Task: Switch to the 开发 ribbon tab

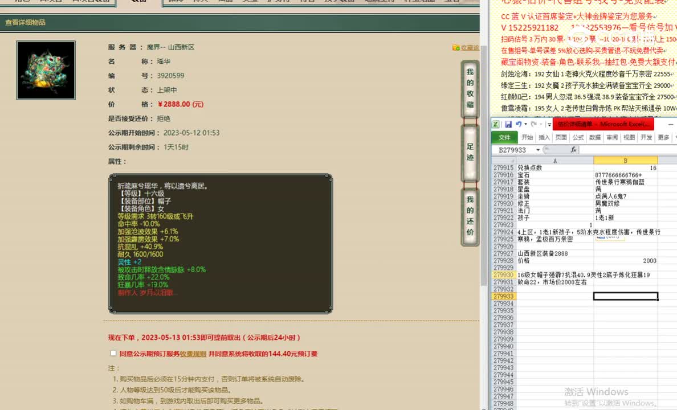Action: pyautogui.click(x=646, y=137)
